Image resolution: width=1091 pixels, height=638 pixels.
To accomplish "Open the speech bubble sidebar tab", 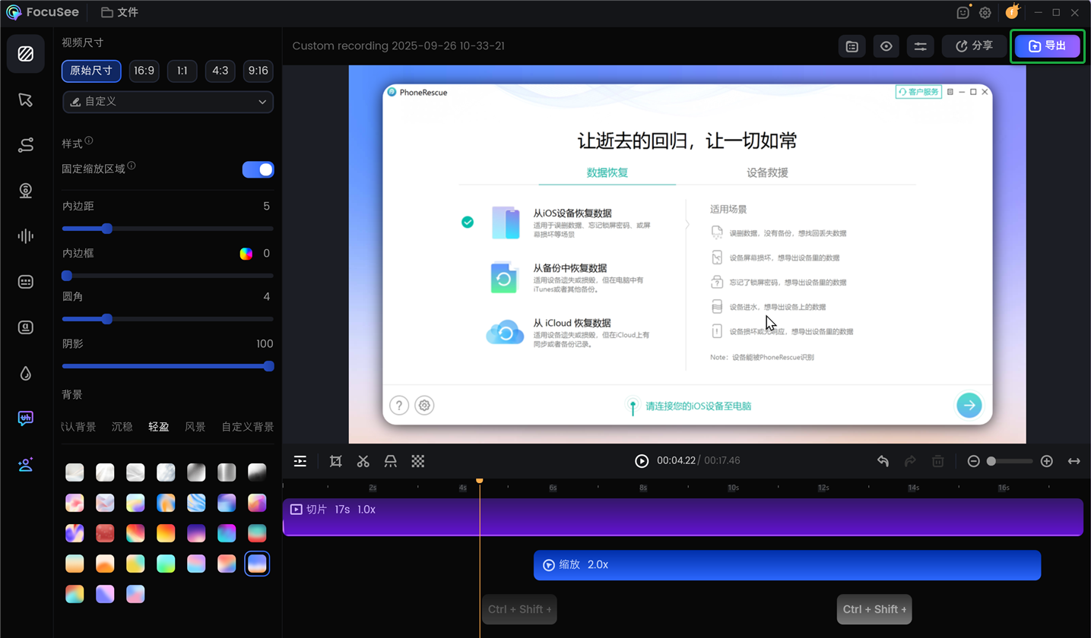I will coord(26,418).
